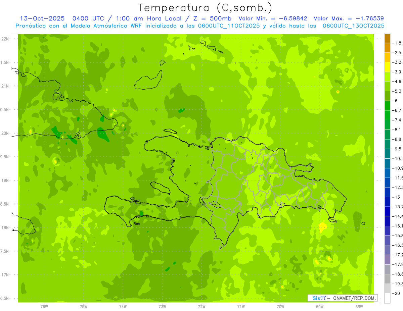The height and width of the screenshot is (311, 403).
Task: Select the gray swatch between -18.6 and -19.3
Action: pyautogui.click(x=387, y=279)
